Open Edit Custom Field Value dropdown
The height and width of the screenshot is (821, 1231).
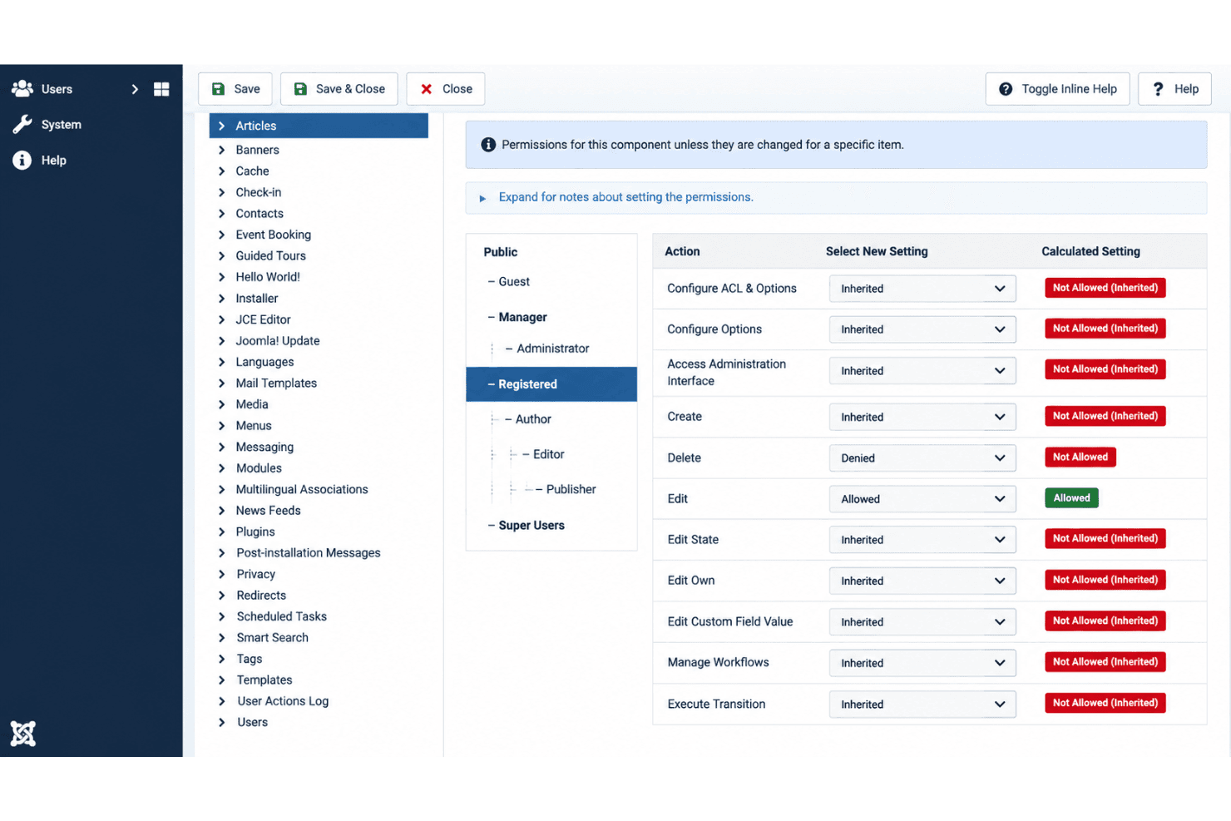pos(922,622)
